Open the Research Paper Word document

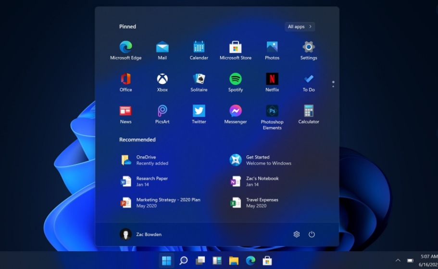point(144,181)
